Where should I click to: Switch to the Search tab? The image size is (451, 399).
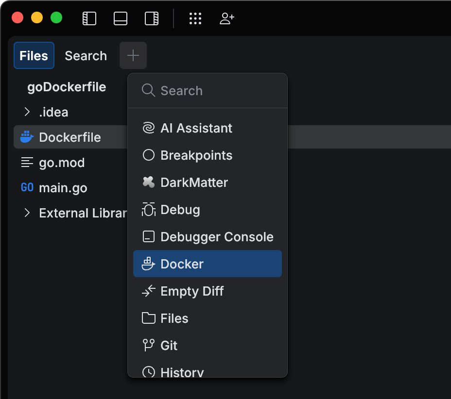86,55
